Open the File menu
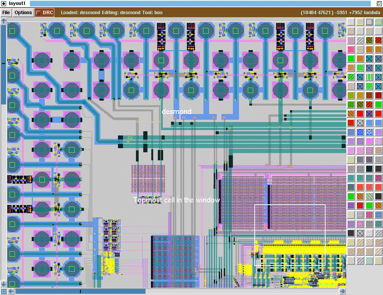The image size is (383, 295). coord(6,13)
